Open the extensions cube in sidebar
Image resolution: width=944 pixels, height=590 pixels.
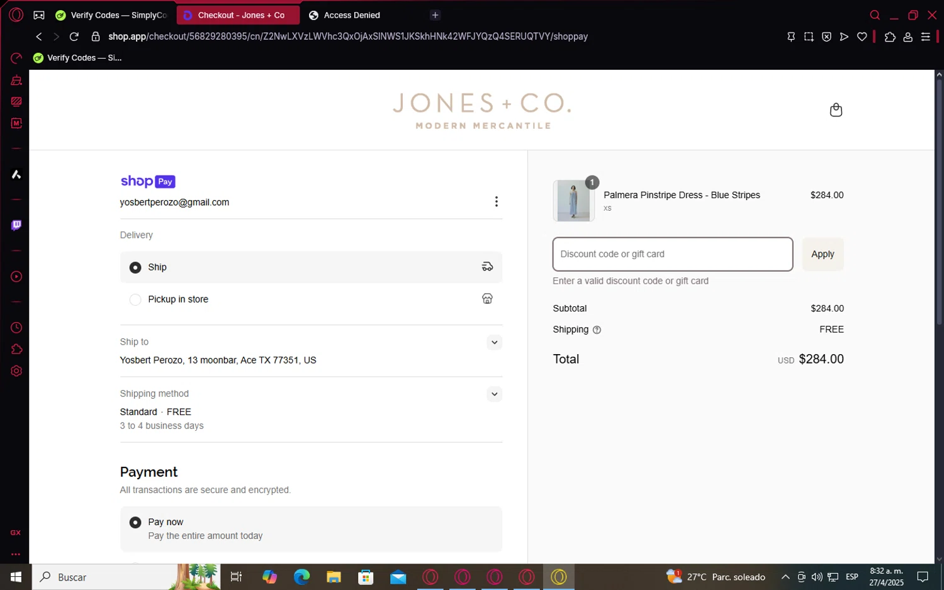[x=16, y=349]
